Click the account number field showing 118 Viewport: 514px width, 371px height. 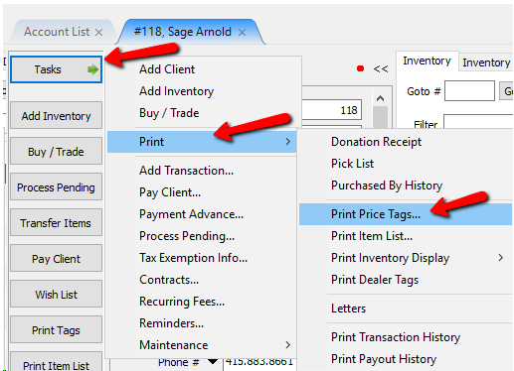click(331, 110)
